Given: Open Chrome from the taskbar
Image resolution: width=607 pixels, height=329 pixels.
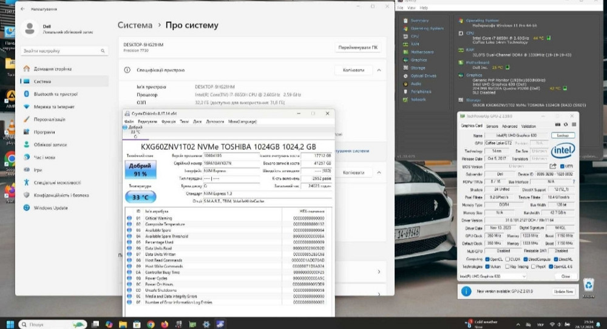Looking at the screenshot, I should (x=151, y=324).
